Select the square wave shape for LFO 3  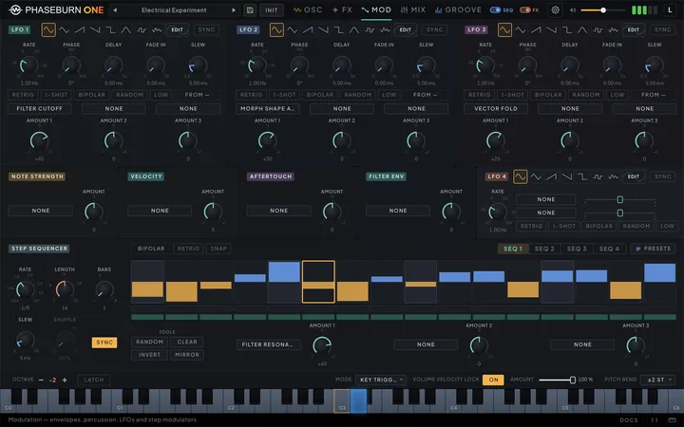pos(566,30)
